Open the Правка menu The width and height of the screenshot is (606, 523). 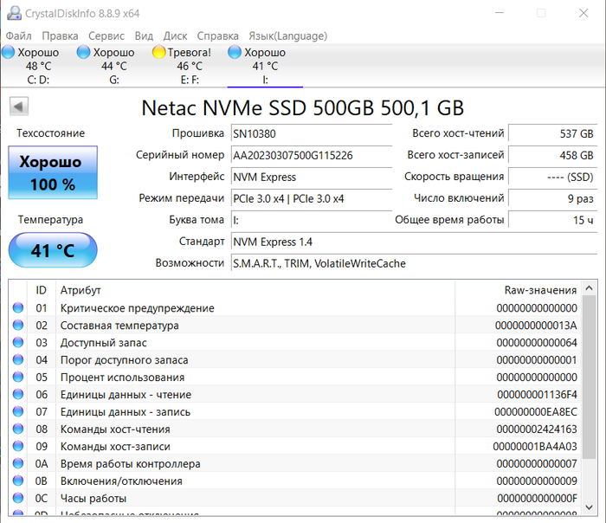tap(60, 36)
